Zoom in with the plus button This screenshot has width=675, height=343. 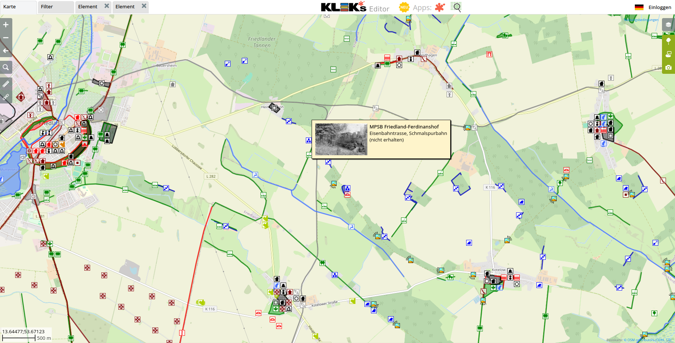pyautogui.click(x=6, y=25)
